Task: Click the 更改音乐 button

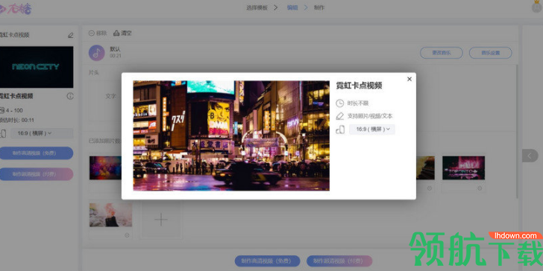Action: point(442,53)
